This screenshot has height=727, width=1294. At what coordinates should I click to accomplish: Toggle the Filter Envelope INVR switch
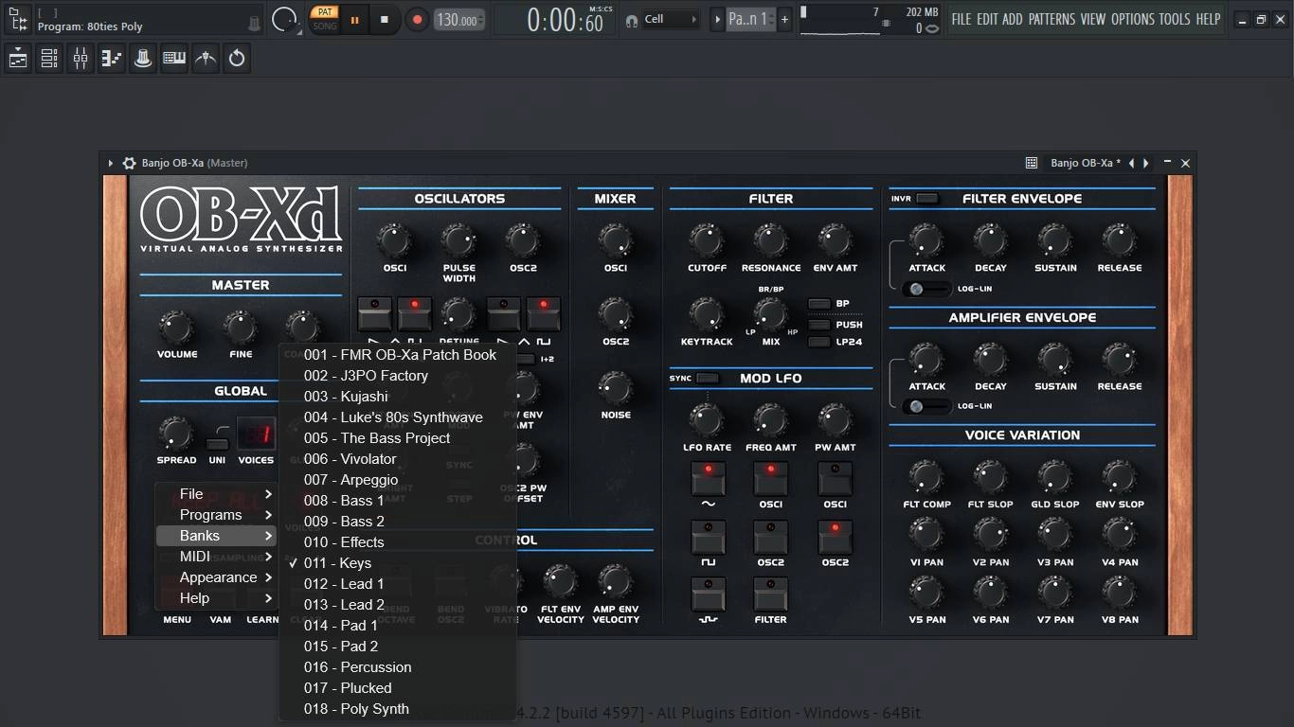coord(927,199)
